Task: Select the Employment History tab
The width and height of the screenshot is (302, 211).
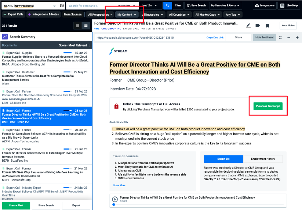Action: tap(263, 159)
